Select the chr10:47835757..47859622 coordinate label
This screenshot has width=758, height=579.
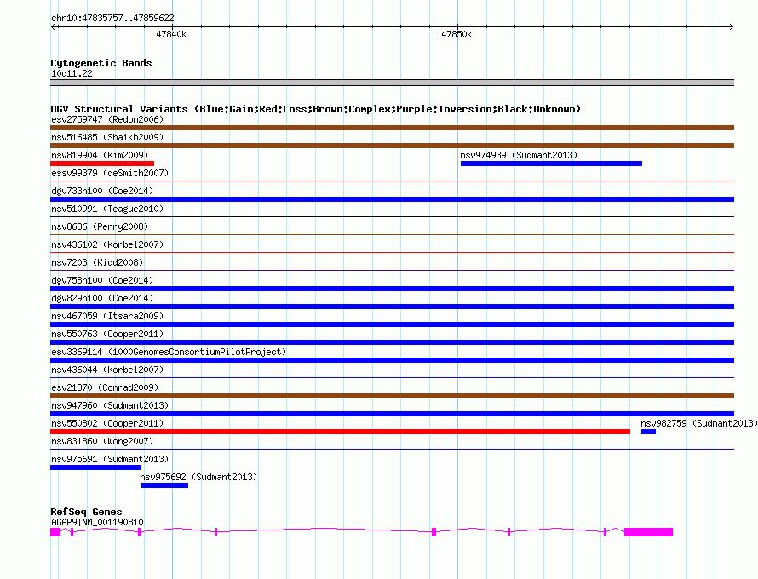(x=113, y=18)
